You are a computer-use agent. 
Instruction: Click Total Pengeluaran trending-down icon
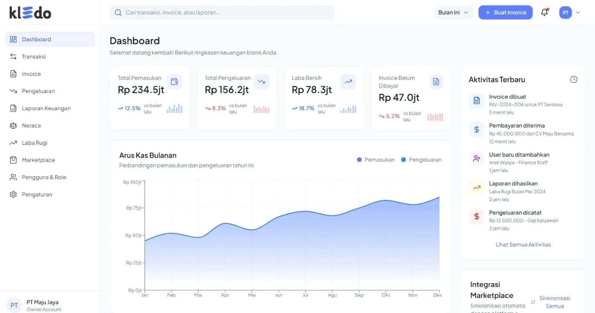261,82
